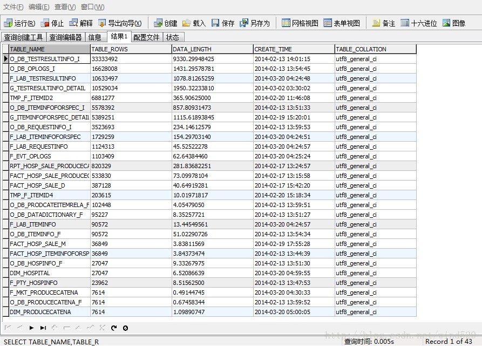The height and width of the screenshot is (346, 482).
Task: Click the delete record minus icon
Action: (66, 328)
